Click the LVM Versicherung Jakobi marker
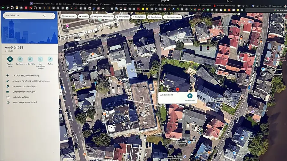This screenshot has height=161, width=287. coord(212,100)
